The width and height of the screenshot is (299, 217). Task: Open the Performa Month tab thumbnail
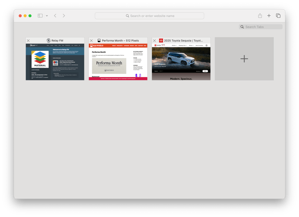tap(118, 62)
